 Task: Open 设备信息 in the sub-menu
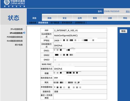pyautogui.click(x=33, y=23)
